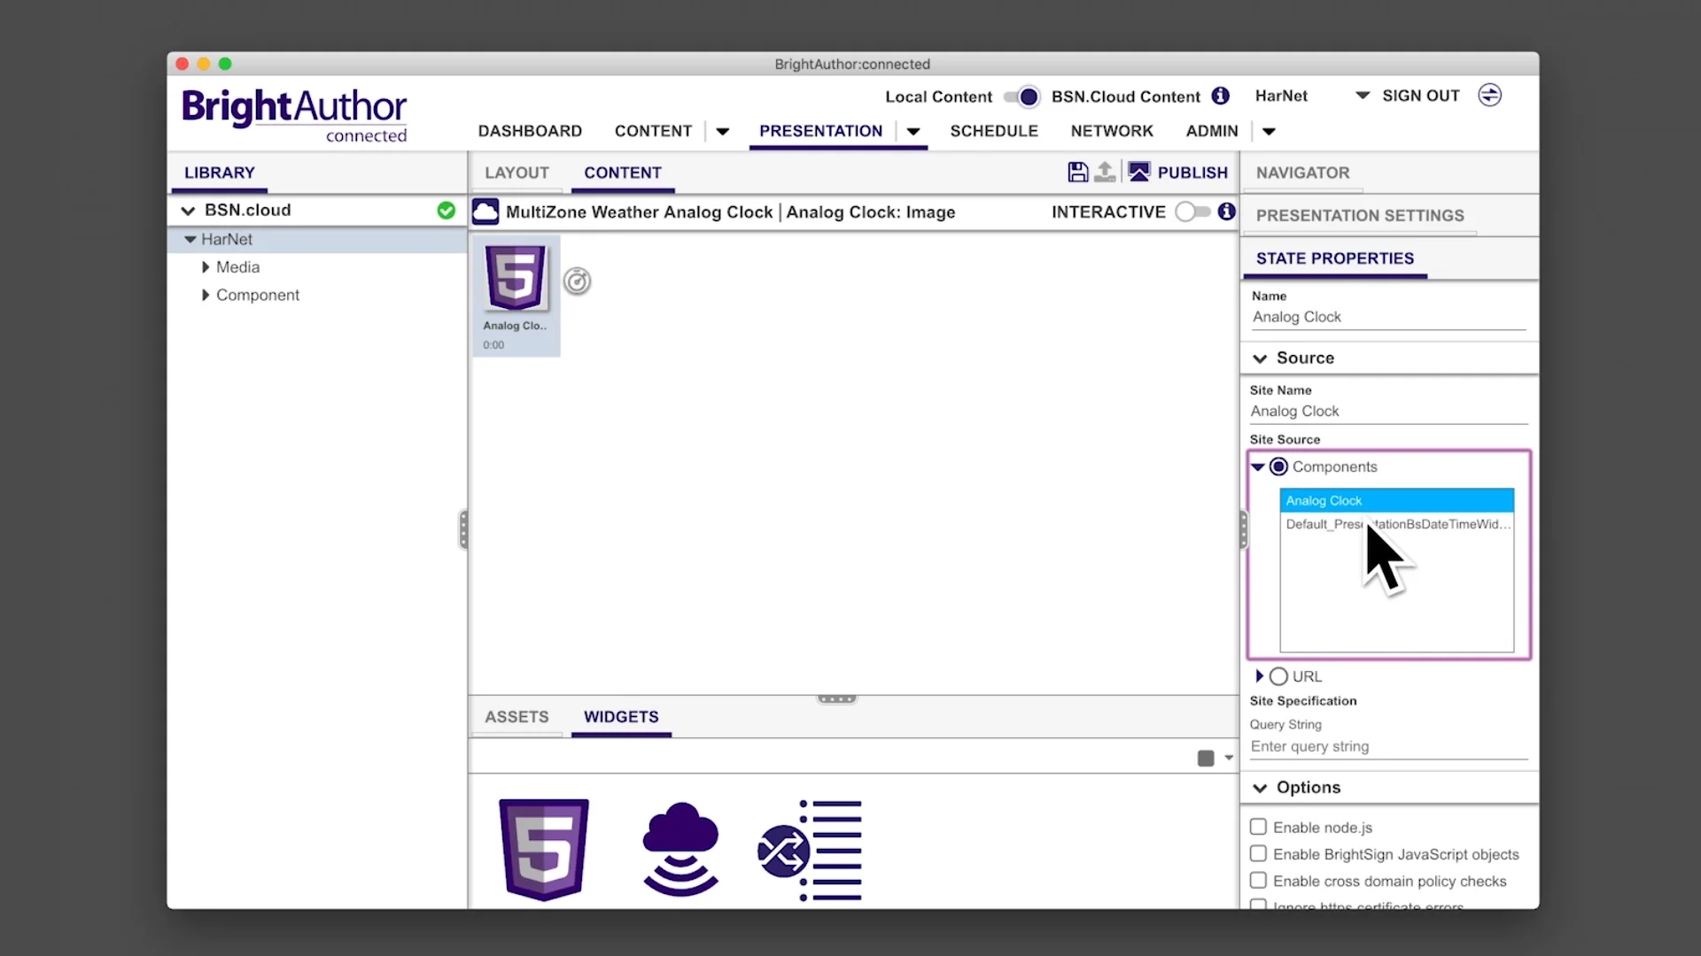Click the PUBLISH button

point(1192,173)
